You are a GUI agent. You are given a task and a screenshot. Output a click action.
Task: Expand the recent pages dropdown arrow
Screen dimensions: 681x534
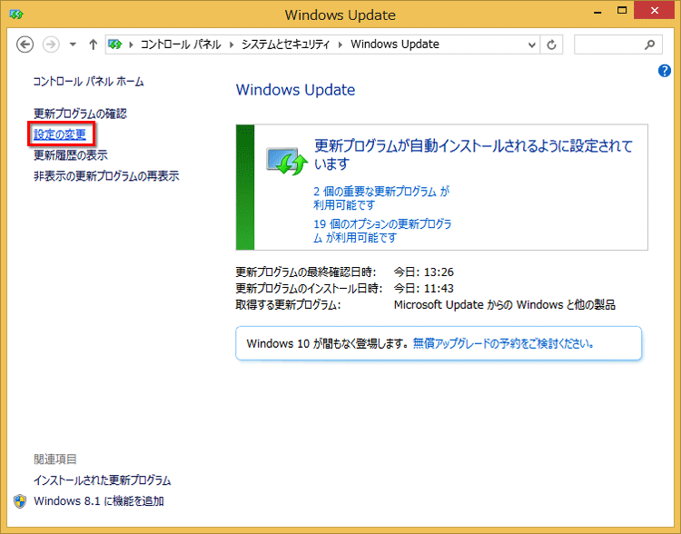click(72, 44)
